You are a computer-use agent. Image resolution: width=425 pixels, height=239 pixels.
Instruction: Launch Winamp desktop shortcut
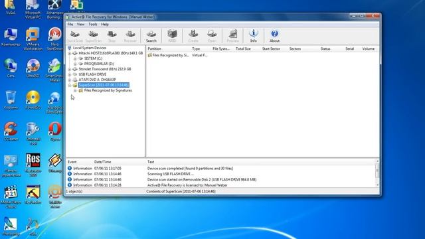coord(55,163)
